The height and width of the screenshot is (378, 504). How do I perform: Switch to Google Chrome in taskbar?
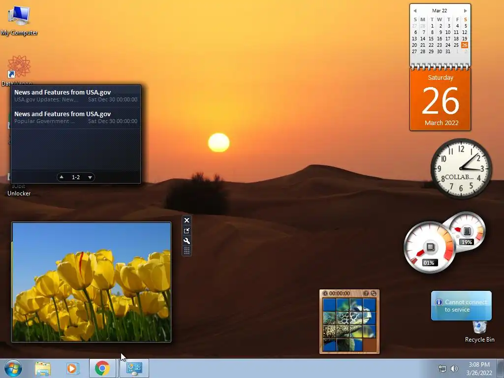coord(102,368)
